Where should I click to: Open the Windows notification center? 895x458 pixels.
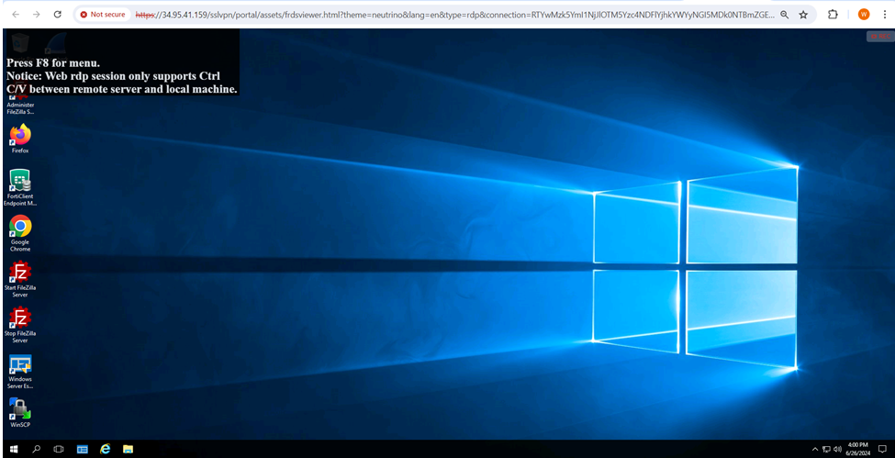coord(882,449)
